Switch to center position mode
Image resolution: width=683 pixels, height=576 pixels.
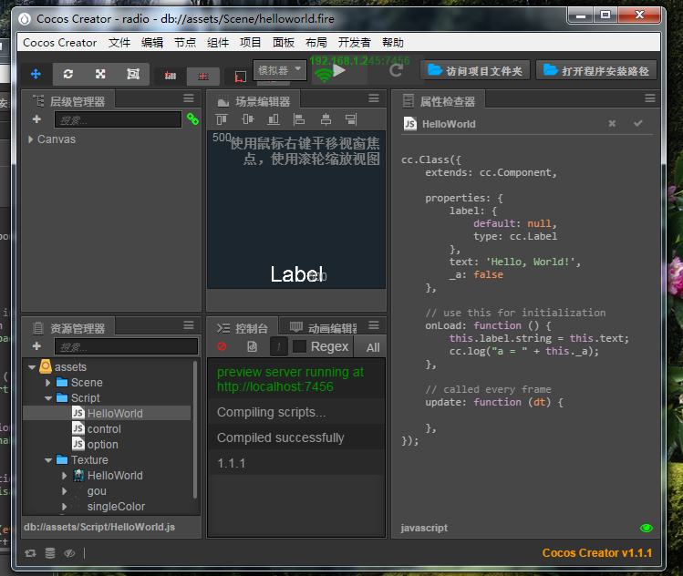click(203, 77)
